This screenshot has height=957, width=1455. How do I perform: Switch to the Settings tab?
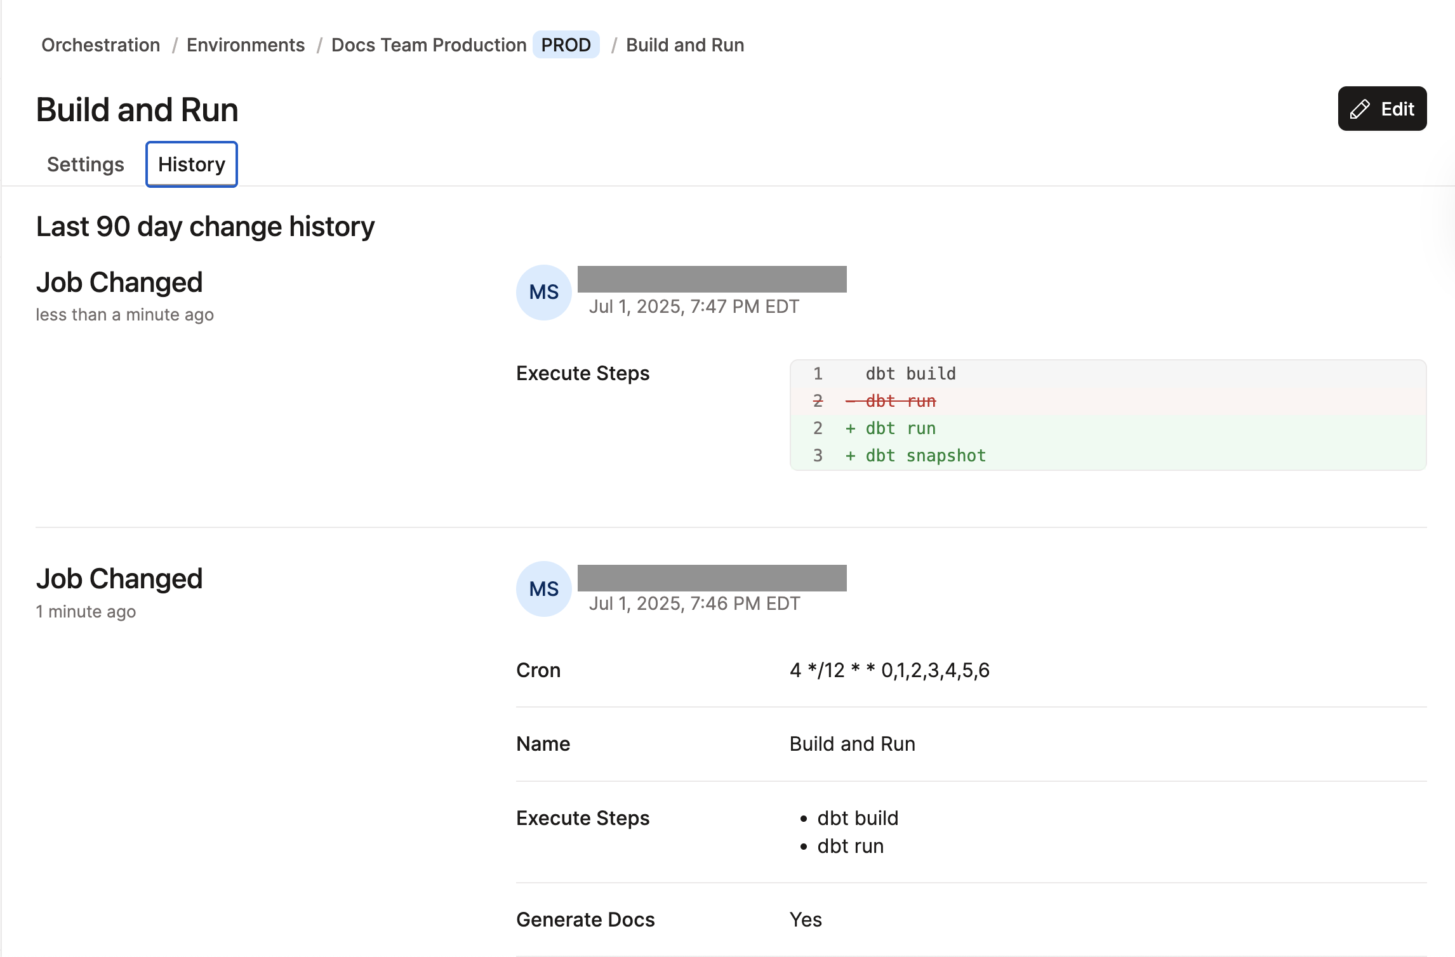[x=85, y=164]
